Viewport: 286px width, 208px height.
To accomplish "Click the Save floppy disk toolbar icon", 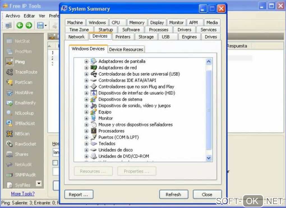I will 40,25.
